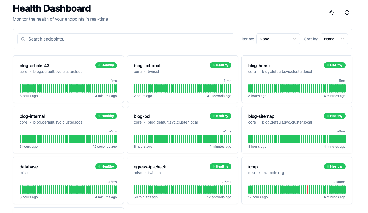Image resolution: width=368 pixels, height=213 pixels.
Task: Click the icmp endpoint name
Action: (253, 167)
